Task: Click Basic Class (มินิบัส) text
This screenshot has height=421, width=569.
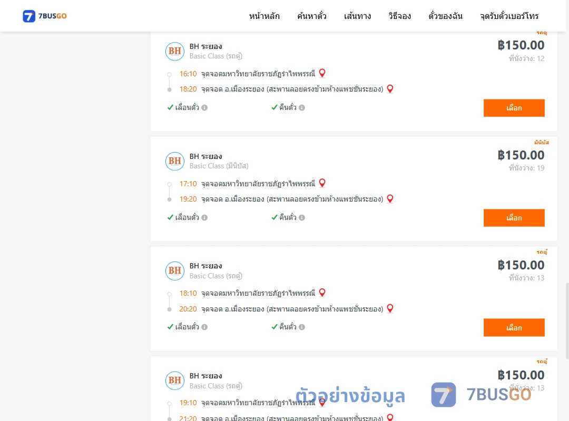Action: (219, 166)
